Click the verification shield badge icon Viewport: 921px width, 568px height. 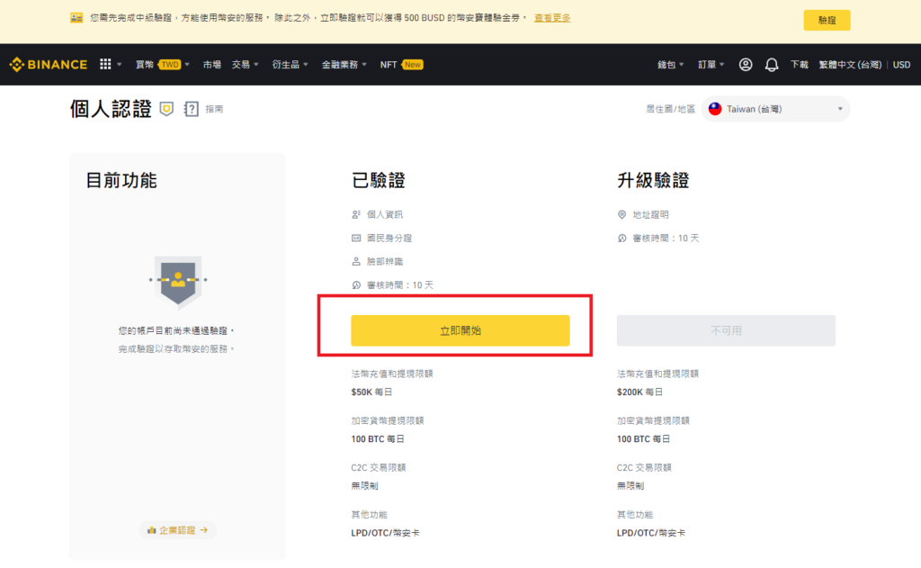click(x=166, y=109)
